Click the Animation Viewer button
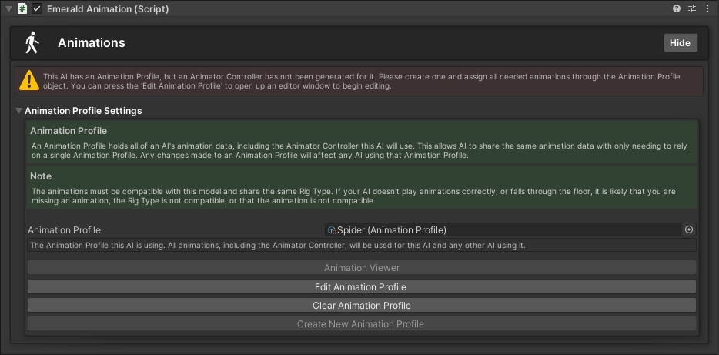 (x=361, y=268)
